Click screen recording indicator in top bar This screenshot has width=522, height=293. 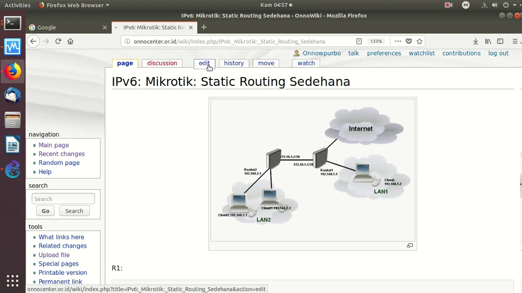pos(448,5)
